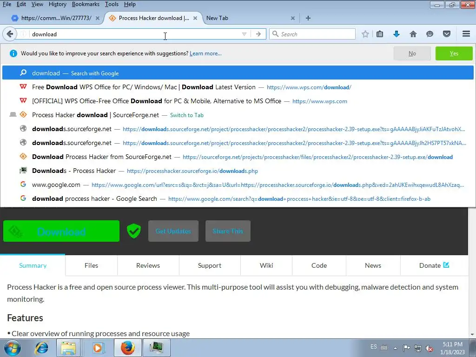Open the Summary tab
The image size is (476, 357).
(33, 265)
